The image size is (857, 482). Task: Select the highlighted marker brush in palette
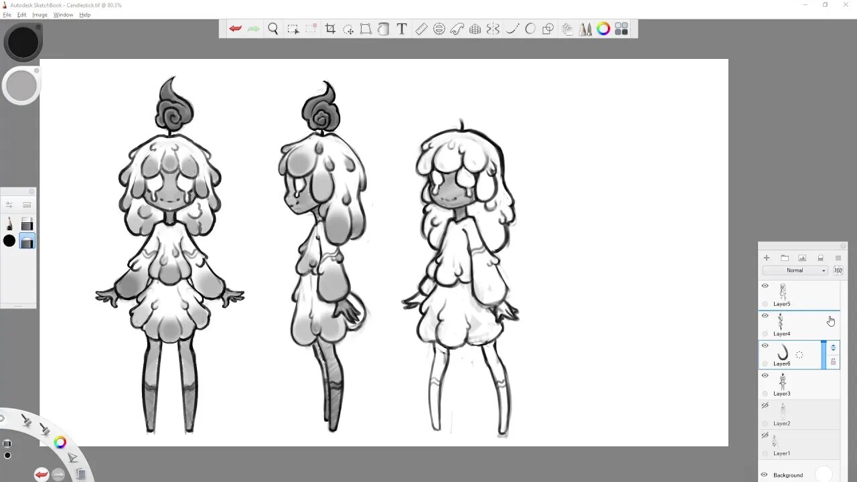tap(27, 241)
